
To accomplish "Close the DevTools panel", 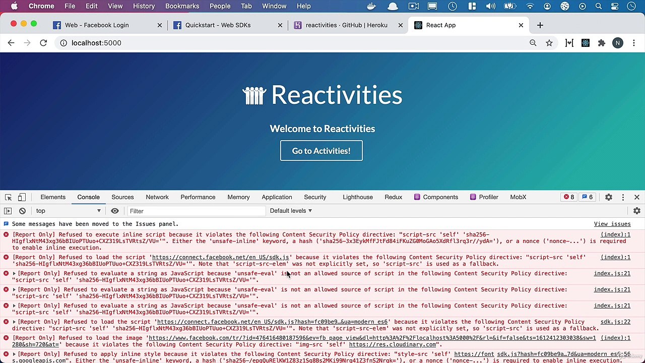I will (637, 197).
